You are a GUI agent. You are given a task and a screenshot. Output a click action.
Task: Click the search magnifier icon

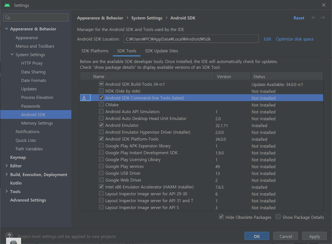(7, 18)
